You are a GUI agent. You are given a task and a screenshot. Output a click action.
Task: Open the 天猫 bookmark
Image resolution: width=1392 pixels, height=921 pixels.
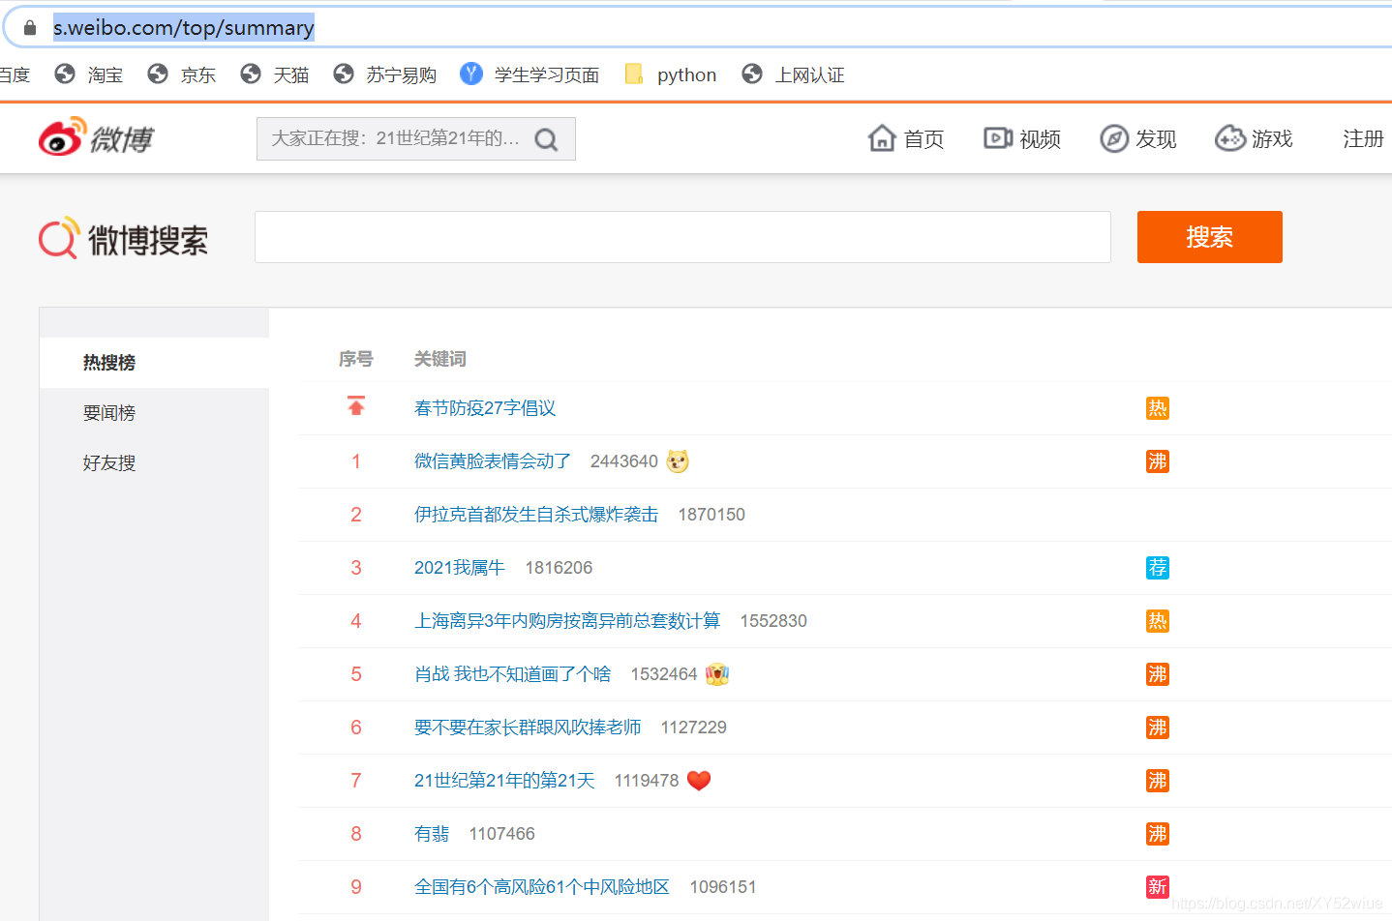(275, 74)
